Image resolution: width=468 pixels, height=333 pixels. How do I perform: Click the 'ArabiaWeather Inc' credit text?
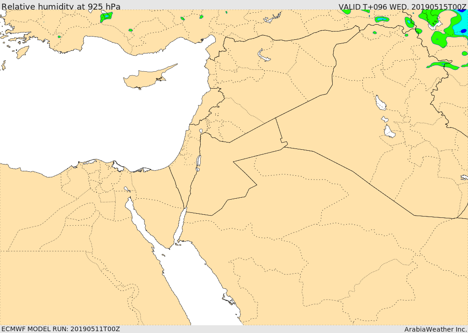pos(436,329)
